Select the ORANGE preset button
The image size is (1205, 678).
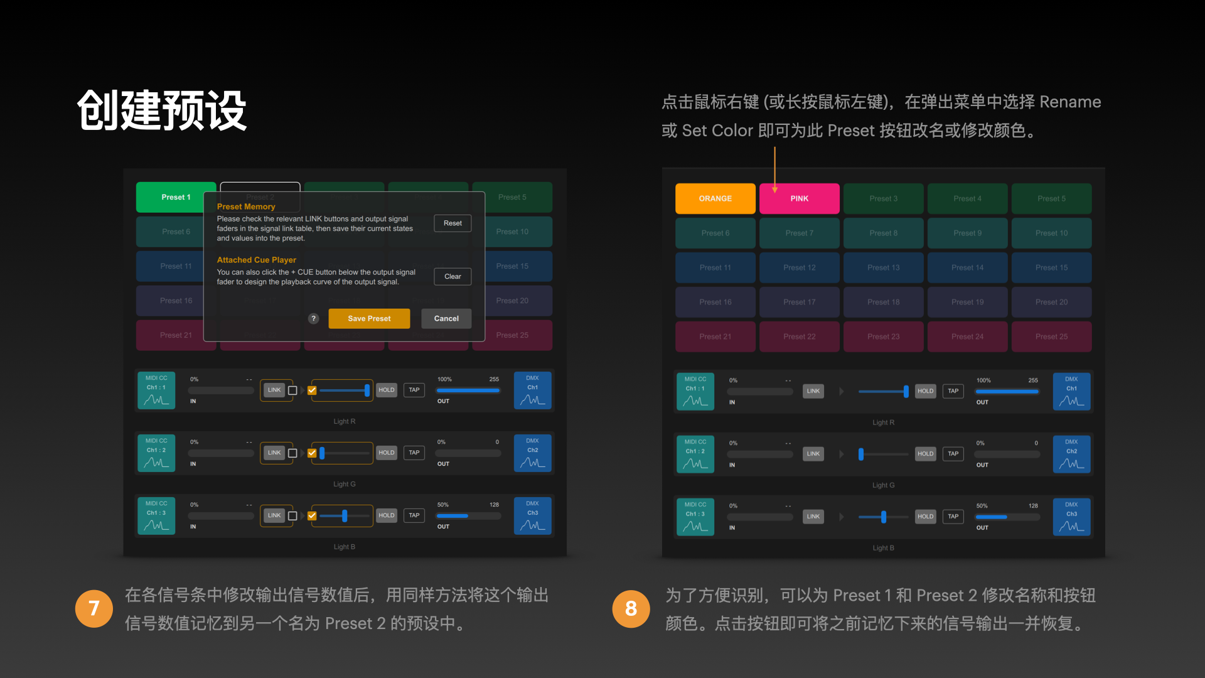[x=715, y=198]
